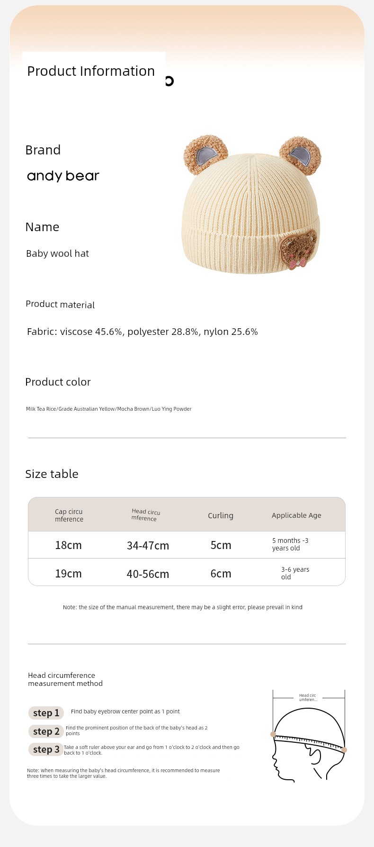Click the Cap circumference column header

(x=69, y=515)
